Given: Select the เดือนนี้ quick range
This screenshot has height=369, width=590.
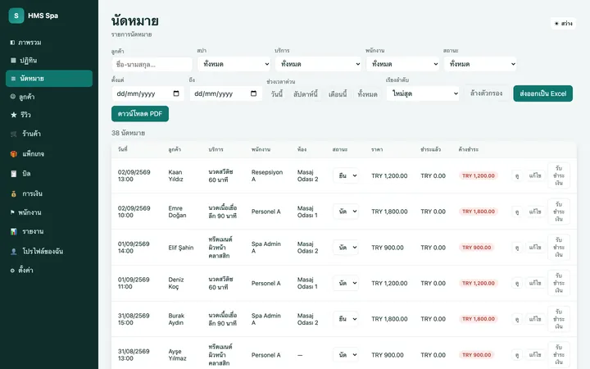Looking at the screenshot, I should pyautogui.click(x=338, y=94).
